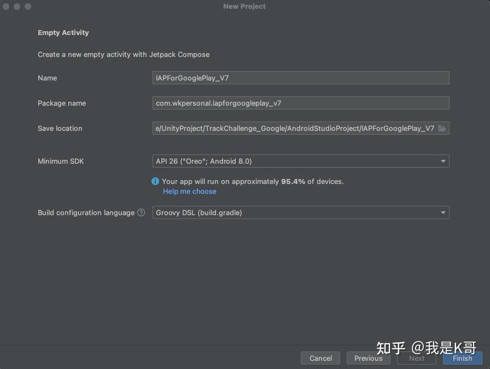Click the Minimum SDK dropdown arrow icon
This screenshot has width=490, height=369.
(443, 161)
